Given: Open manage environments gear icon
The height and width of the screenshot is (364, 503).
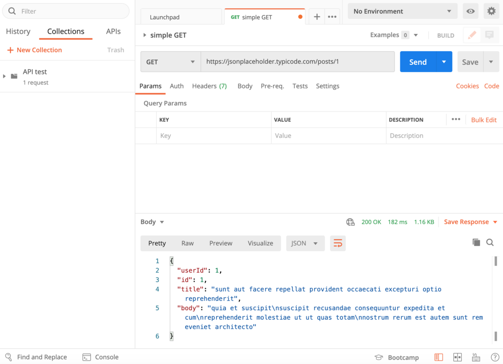Looking at the screenshot, I should click(x=491, y=11).
